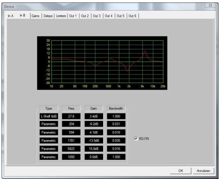Viewport: 220px width, 179px height.
Task: Click the 0.0dB gain field
Action: (94, 157)
